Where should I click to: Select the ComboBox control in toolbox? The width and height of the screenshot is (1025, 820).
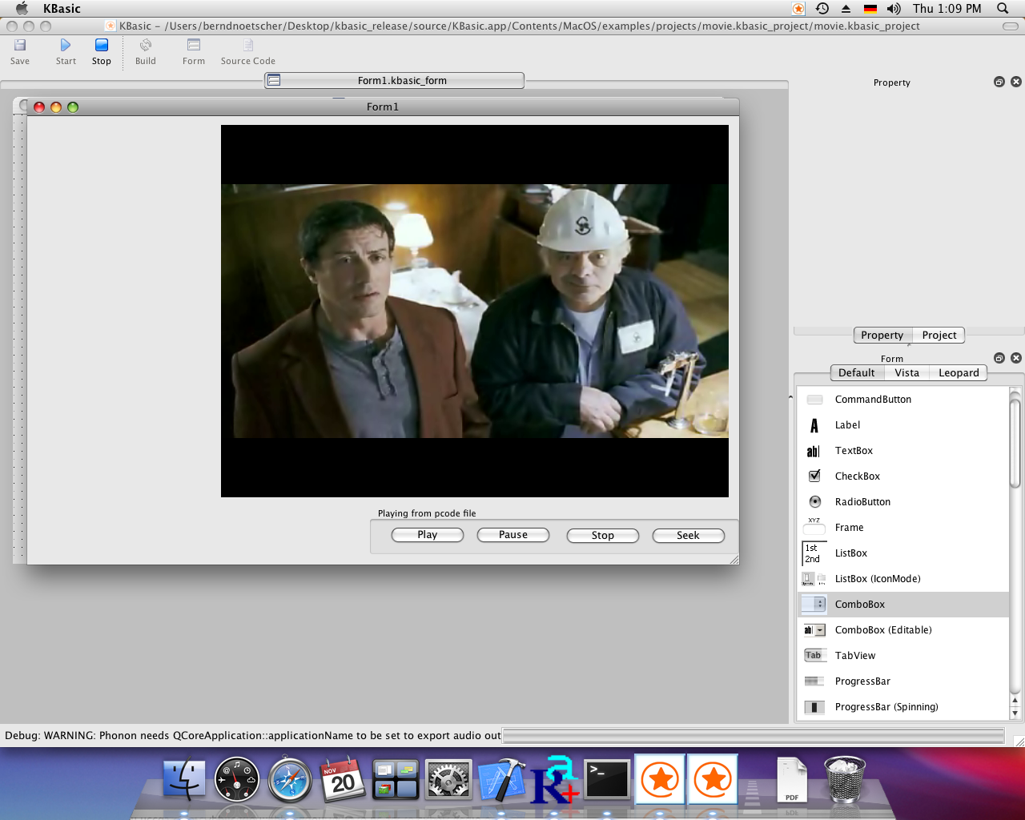(x=859, y=605)
